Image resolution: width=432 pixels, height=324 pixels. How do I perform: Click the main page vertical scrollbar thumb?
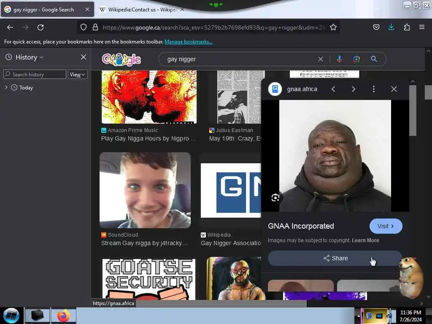[428, 92]
